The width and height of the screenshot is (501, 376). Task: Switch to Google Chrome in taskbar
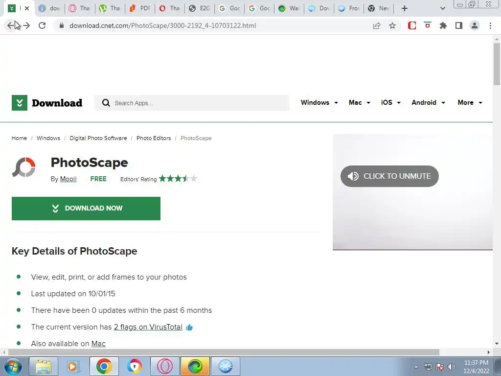tap(104, 366)
